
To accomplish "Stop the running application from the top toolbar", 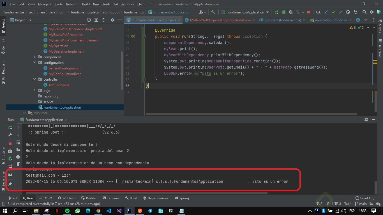I will click(309, 12).
